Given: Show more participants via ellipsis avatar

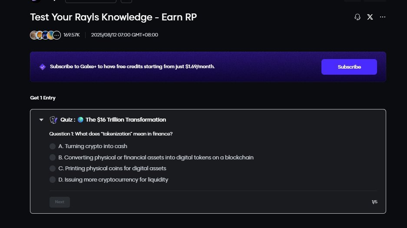Looking at the screenshot, I should click(x=56, y=35).
